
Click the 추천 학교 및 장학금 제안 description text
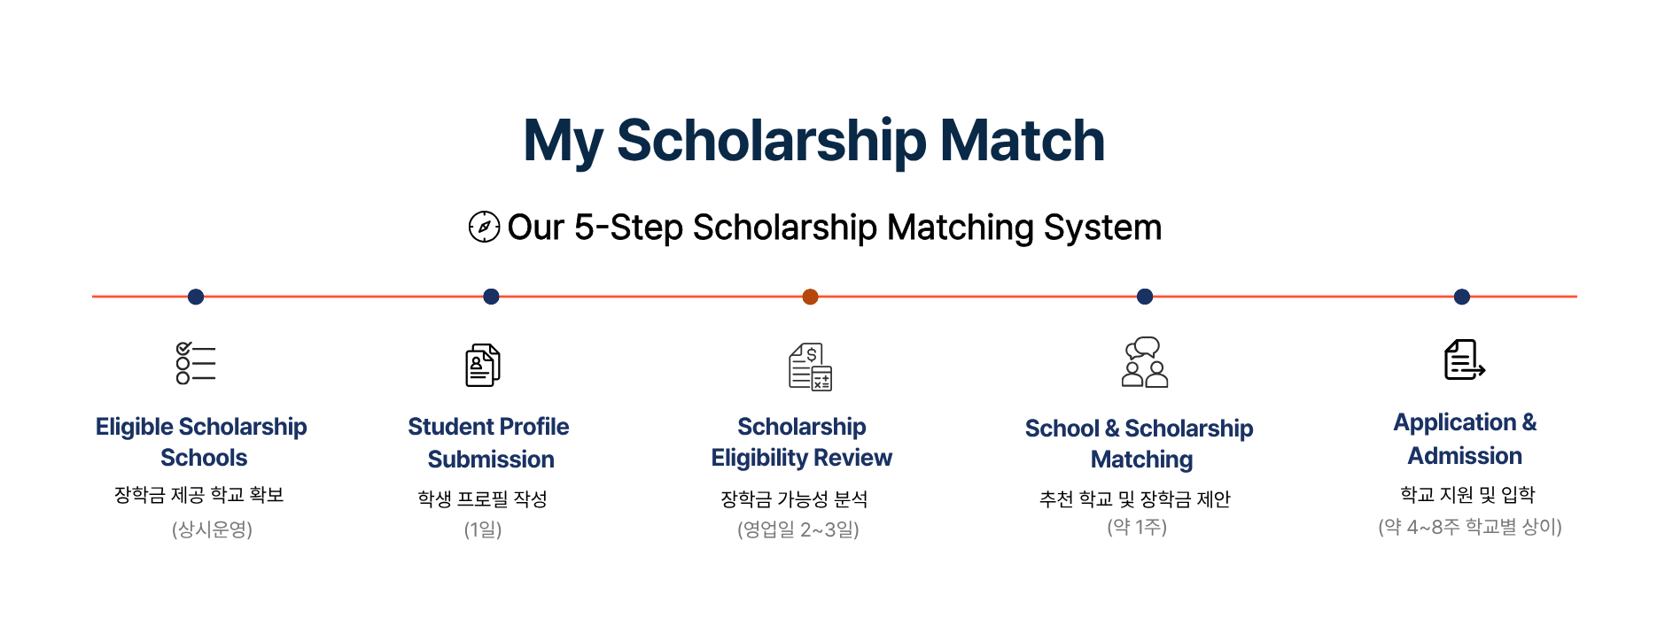[x=1135, y=499]
